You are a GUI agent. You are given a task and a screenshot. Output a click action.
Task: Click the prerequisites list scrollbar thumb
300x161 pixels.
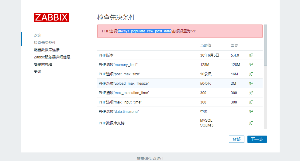pyautogui.click(x=265, y=45)
